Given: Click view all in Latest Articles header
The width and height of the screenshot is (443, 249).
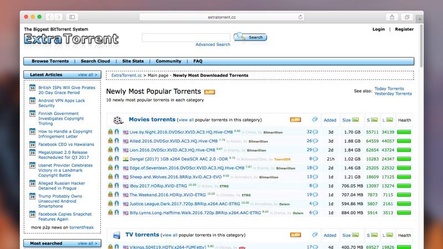Looking at the screenshot, I should [x=87, y=75].
